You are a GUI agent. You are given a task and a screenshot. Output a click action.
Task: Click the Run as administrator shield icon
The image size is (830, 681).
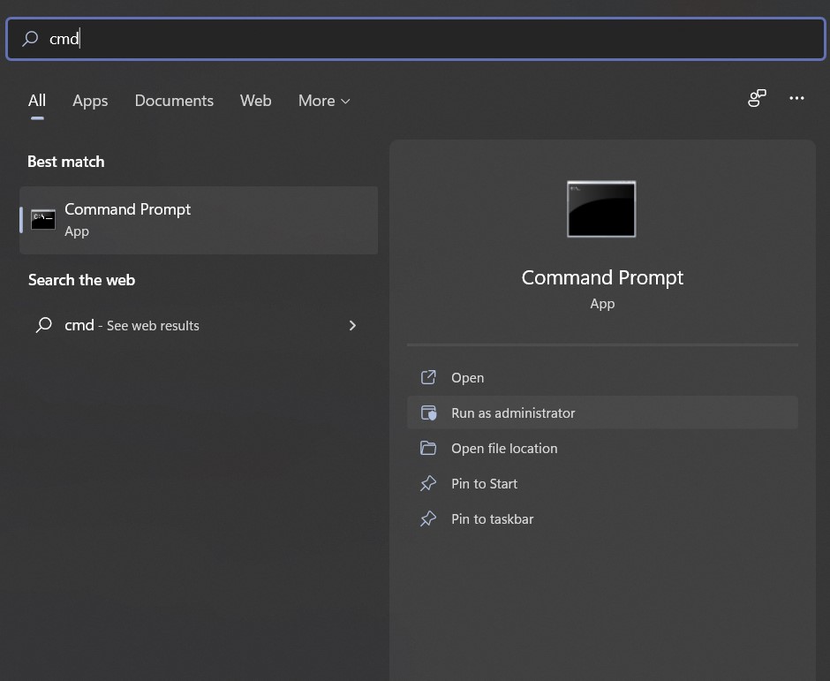pos(428,412)
